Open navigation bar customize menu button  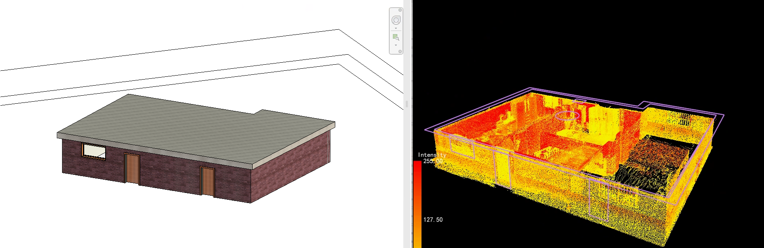tap(400, 51)
